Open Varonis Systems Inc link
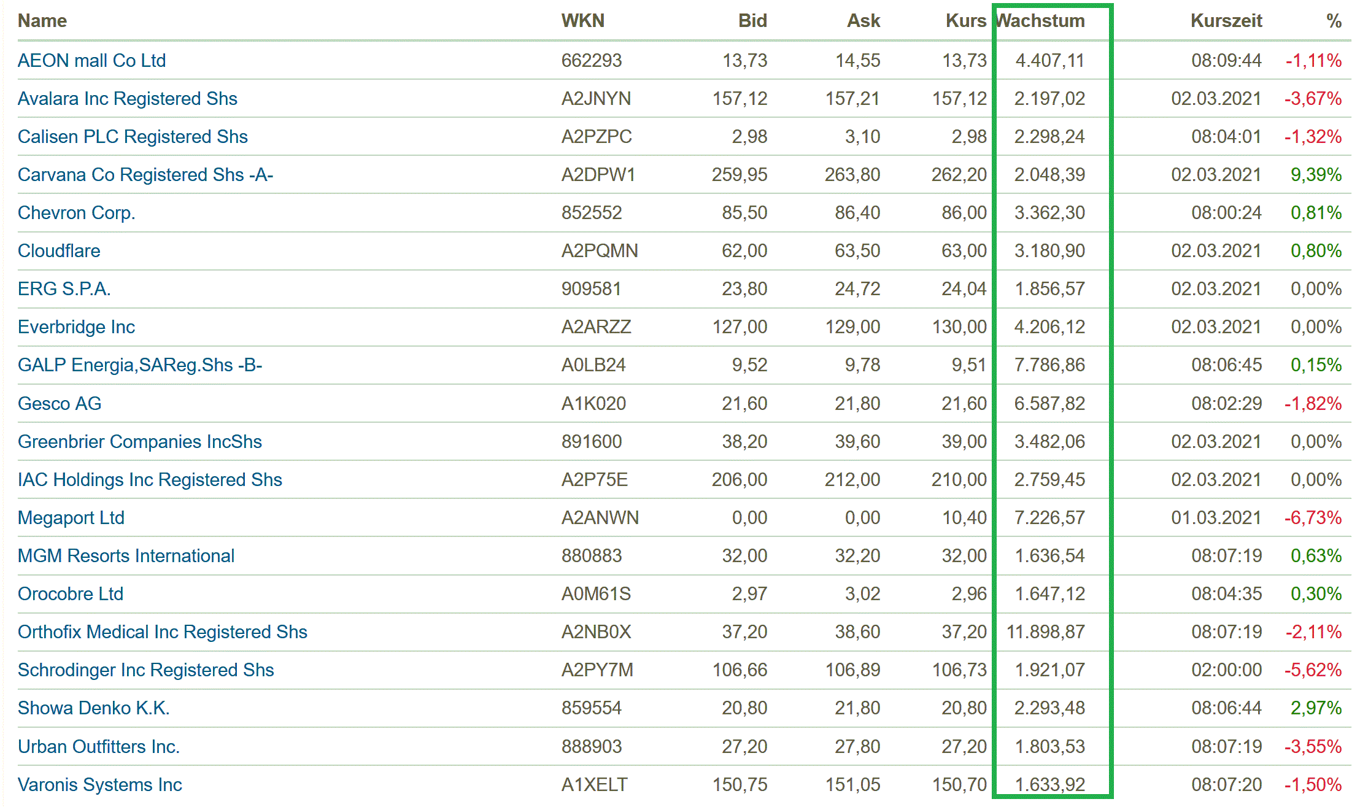 point(100,785)
